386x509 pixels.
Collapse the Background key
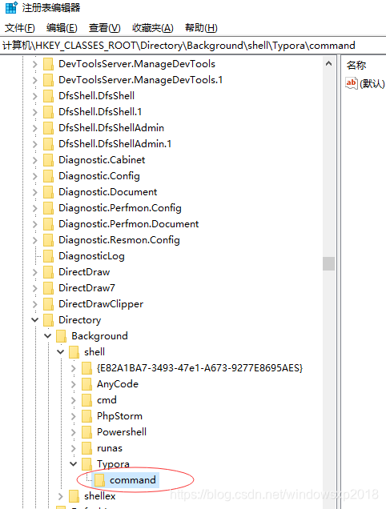tap(48, 336)
